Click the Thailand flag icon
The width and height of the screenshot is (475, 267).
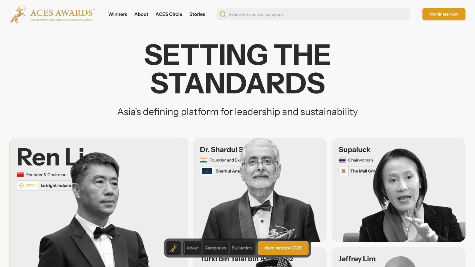[x=342, y=160]
